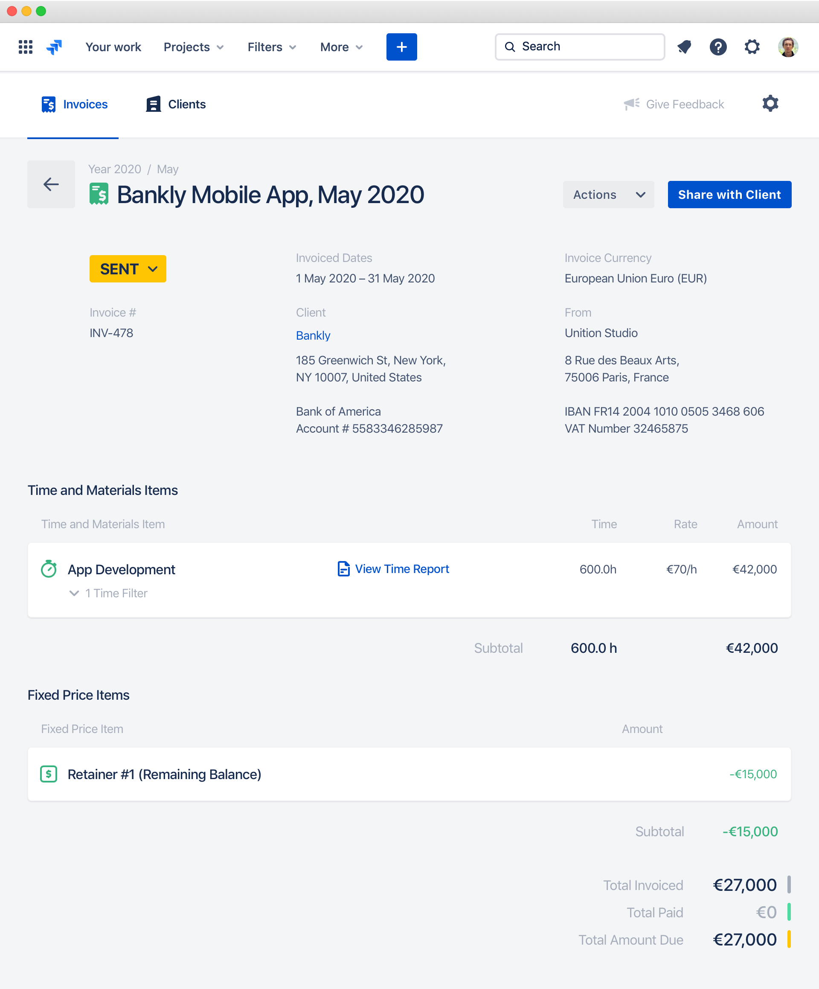Click European Union Euro (EUR) currency text
Screen dimensions: 819x989
(x=635, y=278)
